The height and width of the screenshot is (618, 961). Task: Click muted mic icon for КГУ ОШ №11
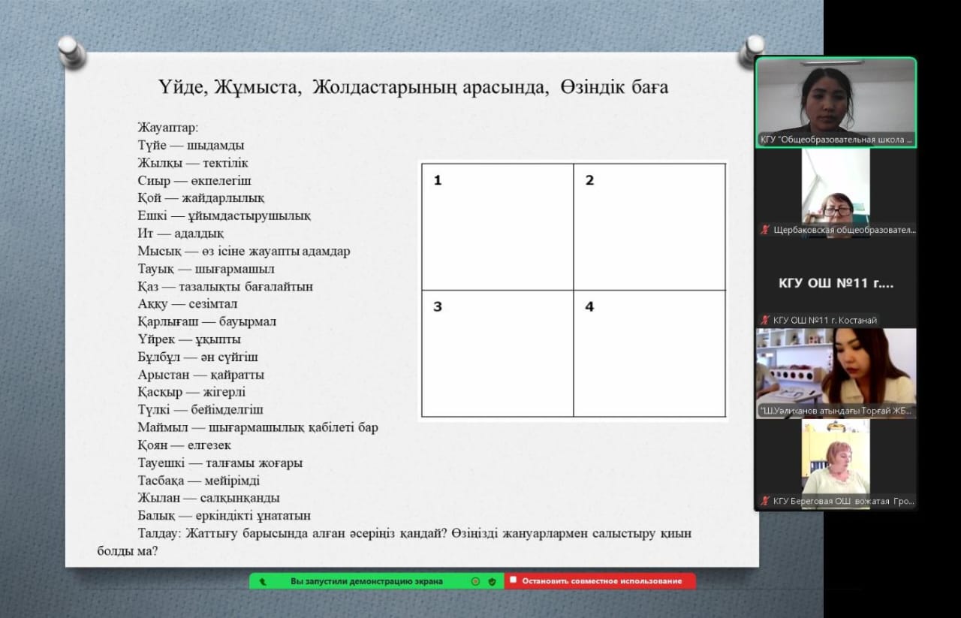[x=765, y=321]
